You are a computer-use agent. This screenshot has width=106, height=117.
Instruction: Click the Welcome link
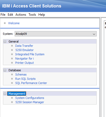[14, 23]
